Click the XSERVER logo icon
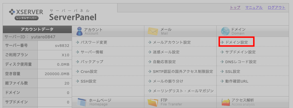Screen dimensions: 293x108 click(12, 12)
